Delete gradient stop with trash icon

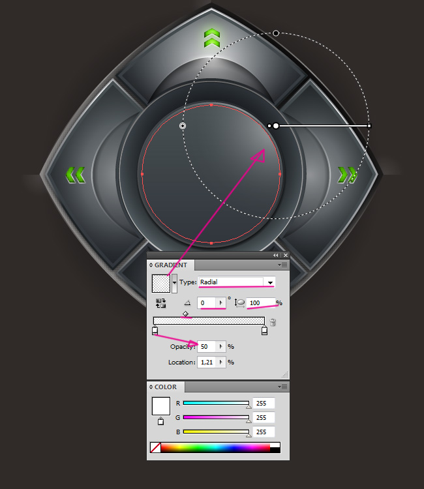pos(273,322)
